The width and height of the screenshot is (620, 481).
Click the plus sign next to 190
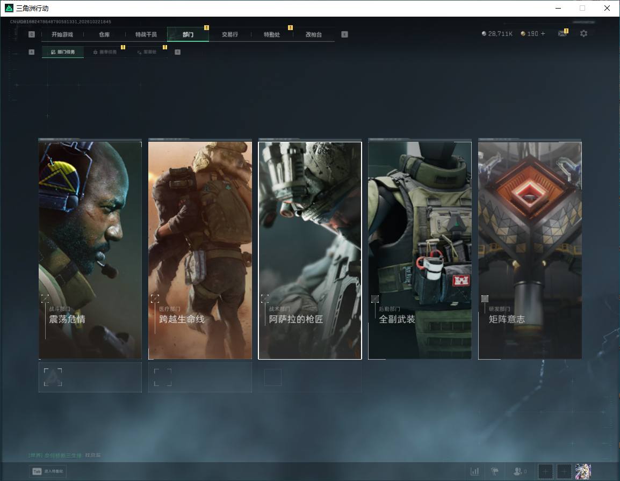click(543, 34)
